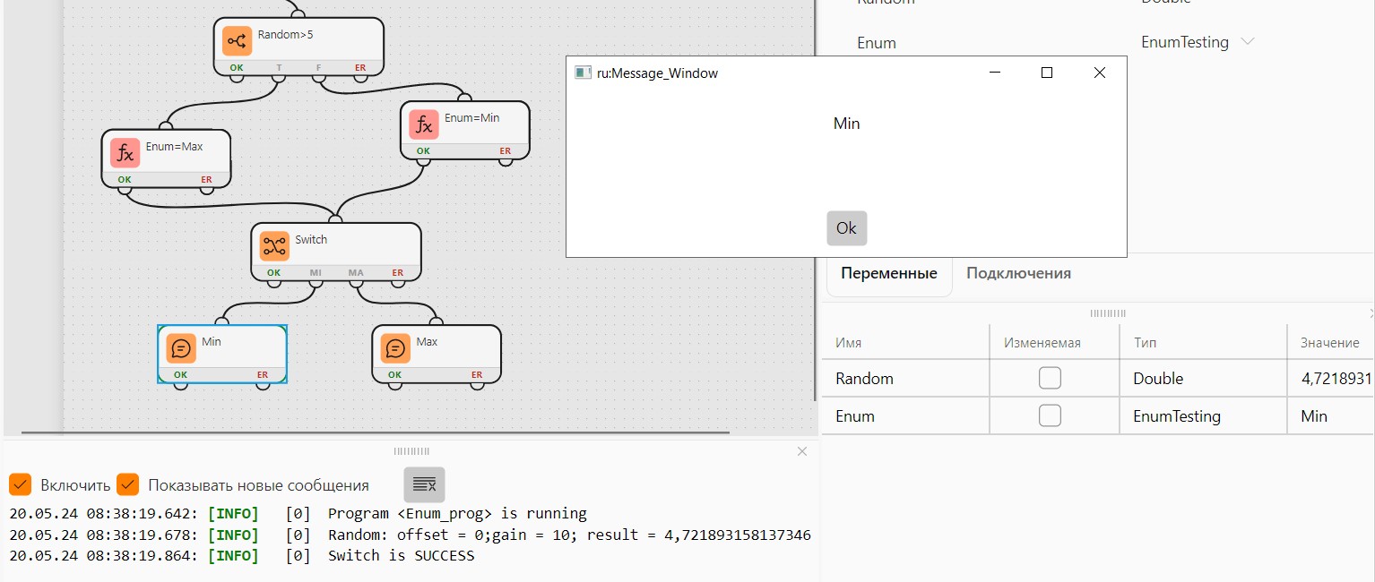Close the log panel with the X
Image resolution: width=1375 pixels, height=582 pixels.
pyautogui.click(x=802, y=451)
